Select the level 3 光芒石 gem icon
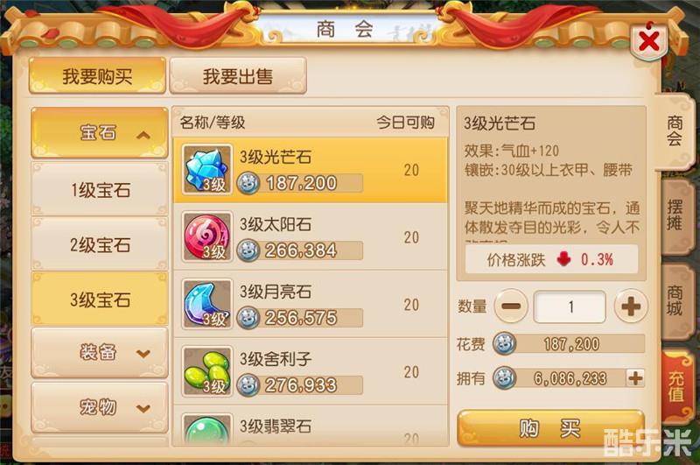The height and width of the screenshot is (465, 700). point(207,170)
